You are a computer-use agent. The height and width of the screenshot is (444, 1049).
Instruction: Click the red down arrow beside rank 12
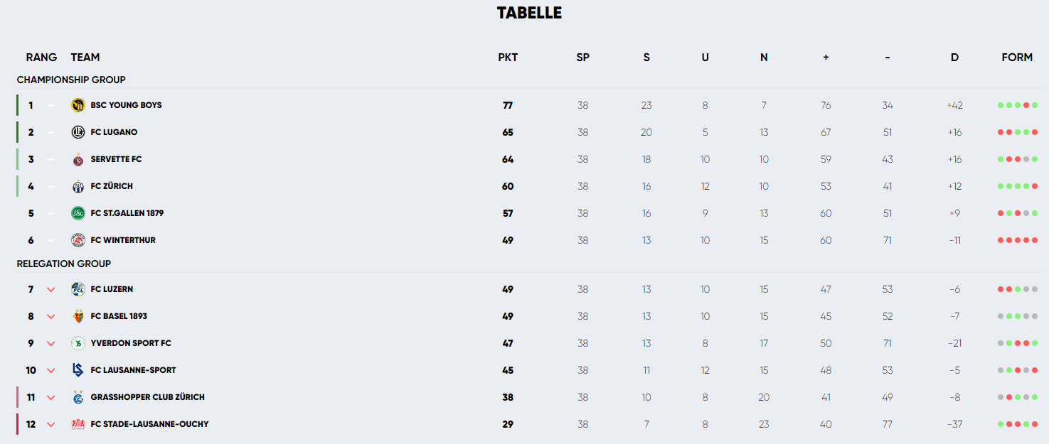click(50, 424)
